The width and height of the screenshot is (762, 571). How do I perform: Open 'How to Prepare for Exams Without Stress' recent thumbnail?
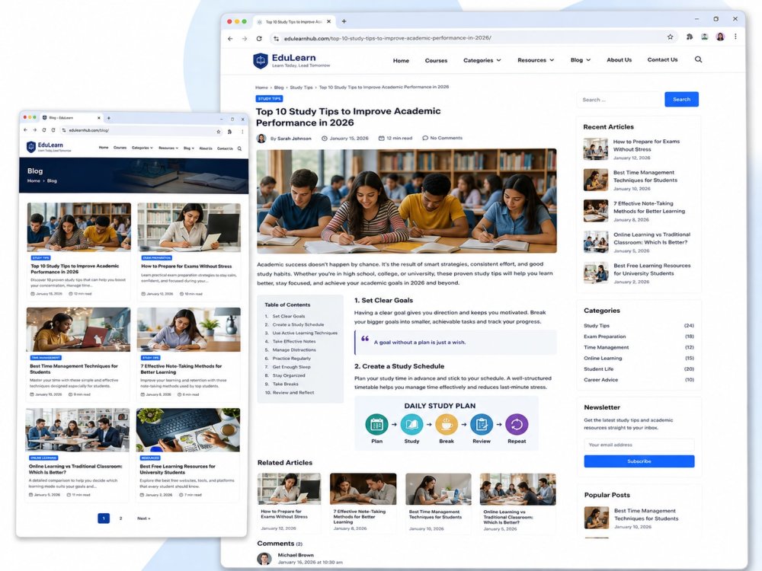(x=596, y=149)
